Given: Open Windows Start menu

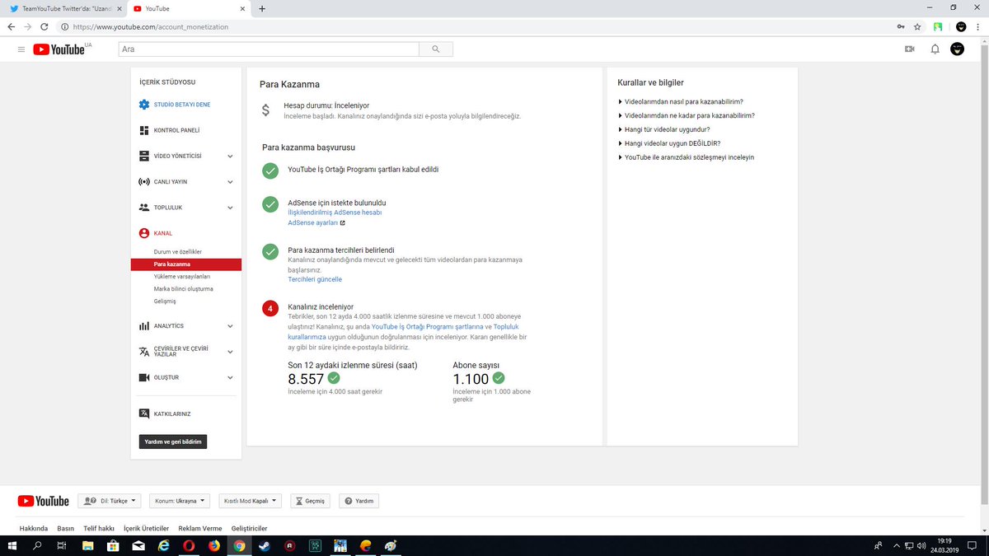Looking at the screenshot, I should [x=12, y=545].
